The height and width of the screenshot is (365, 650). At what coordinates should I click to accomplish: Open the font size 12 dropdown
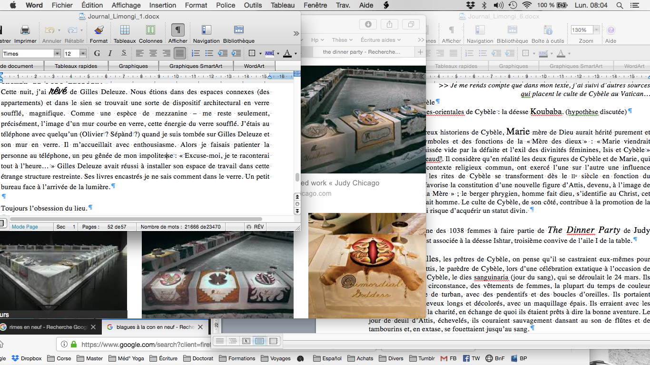point(83,54)
